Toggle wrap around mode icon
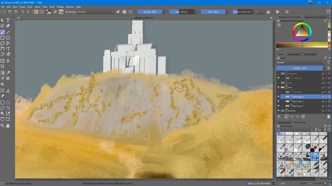The width and height of the screenshot is (332, 186). [287, 12]
